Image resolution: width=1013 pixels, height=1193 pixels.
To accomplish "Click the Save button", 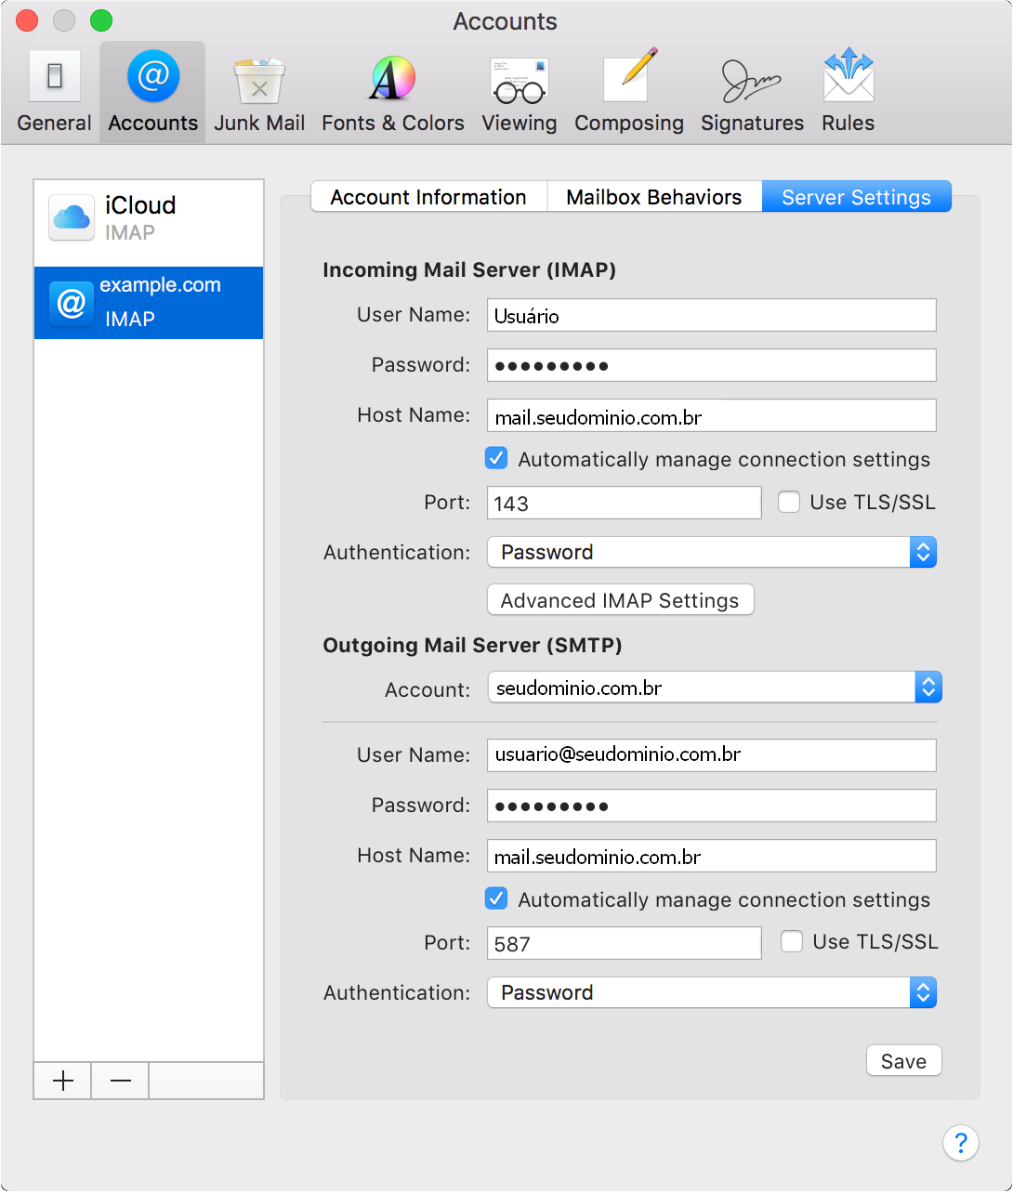I will (903, 1061).
